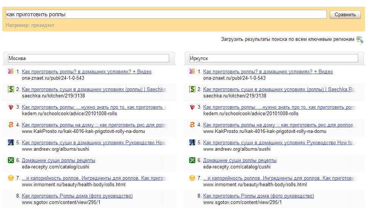Click eda-recepty favicon in Москва column
Viewport: 371px width, 210px height.
[x=11, y=160]
